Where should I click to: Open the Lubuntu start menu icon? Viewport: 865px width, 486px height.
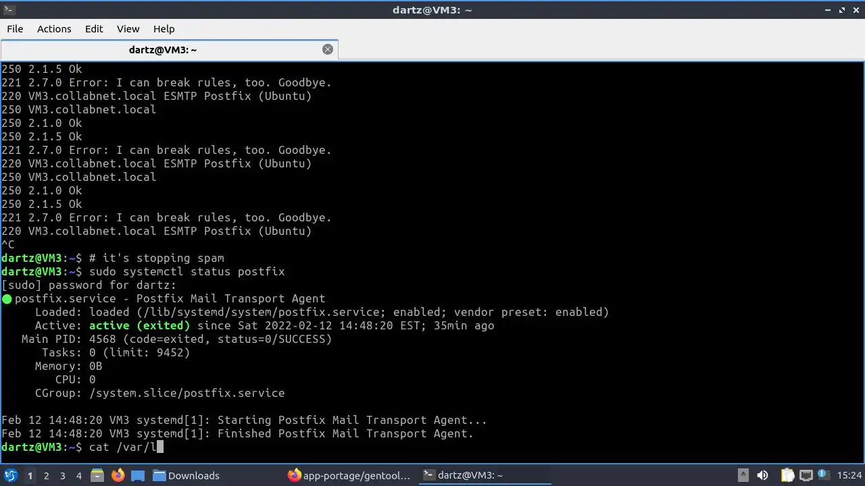pos(11,475)
